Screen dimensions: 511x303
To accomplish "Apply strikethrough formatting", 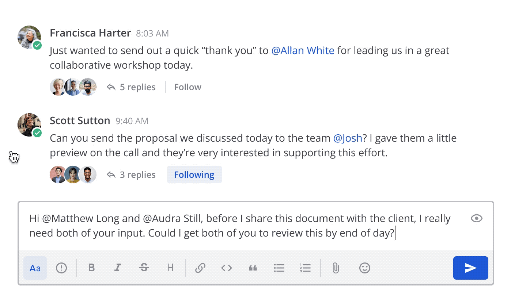I will pyautogui.click(x=144, y=268).
